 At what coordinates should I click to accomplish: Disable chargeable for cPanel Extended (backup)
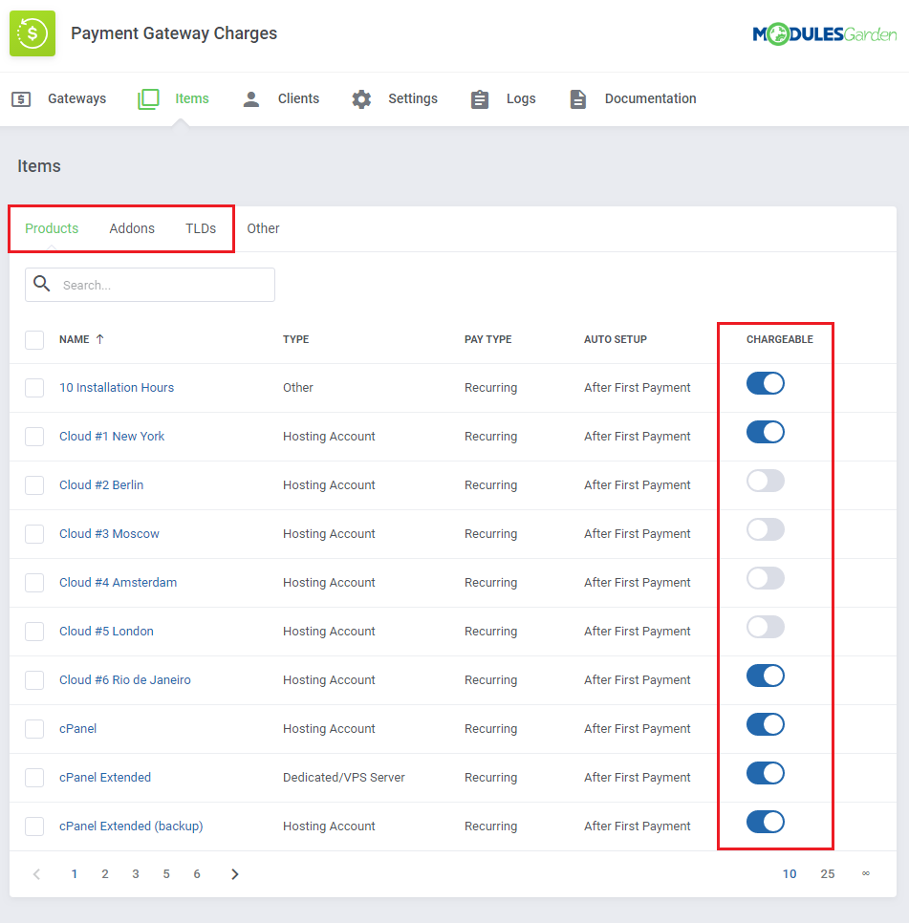click(x=766, y=822)
